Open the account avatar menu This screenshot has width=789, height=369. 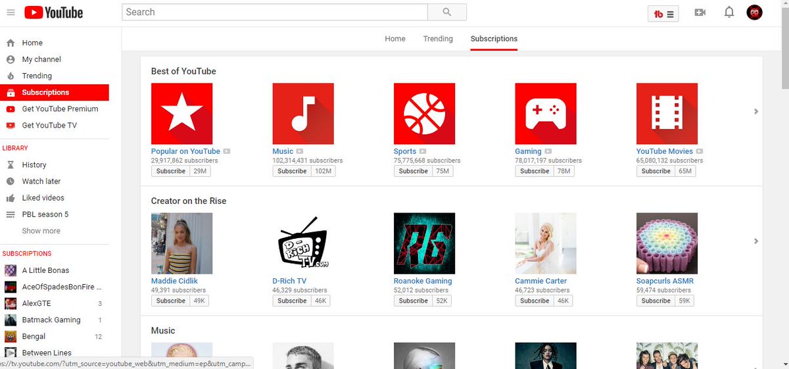pyautogui.click(x=754, y=12)
